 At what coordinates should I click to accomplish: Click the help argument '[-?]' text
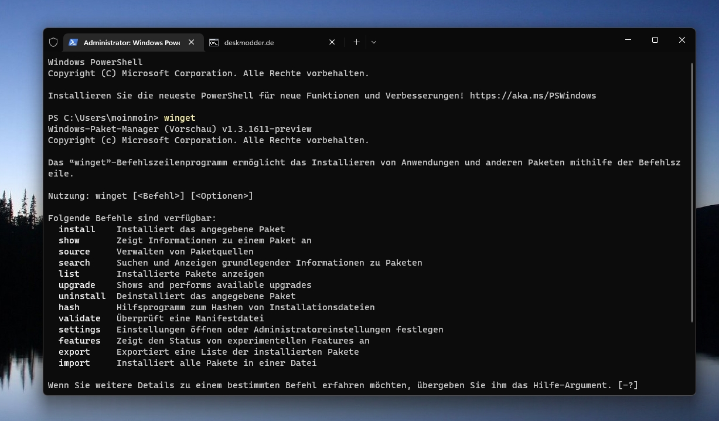point(628,385)
